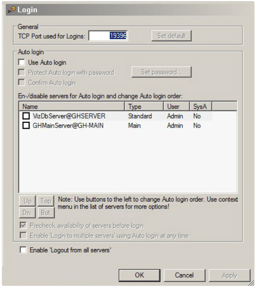Image resolution: width=256 pixels, height=287 pixels.
Task: Enable the Use Auto login checkbox
Action: pos(22,62)
